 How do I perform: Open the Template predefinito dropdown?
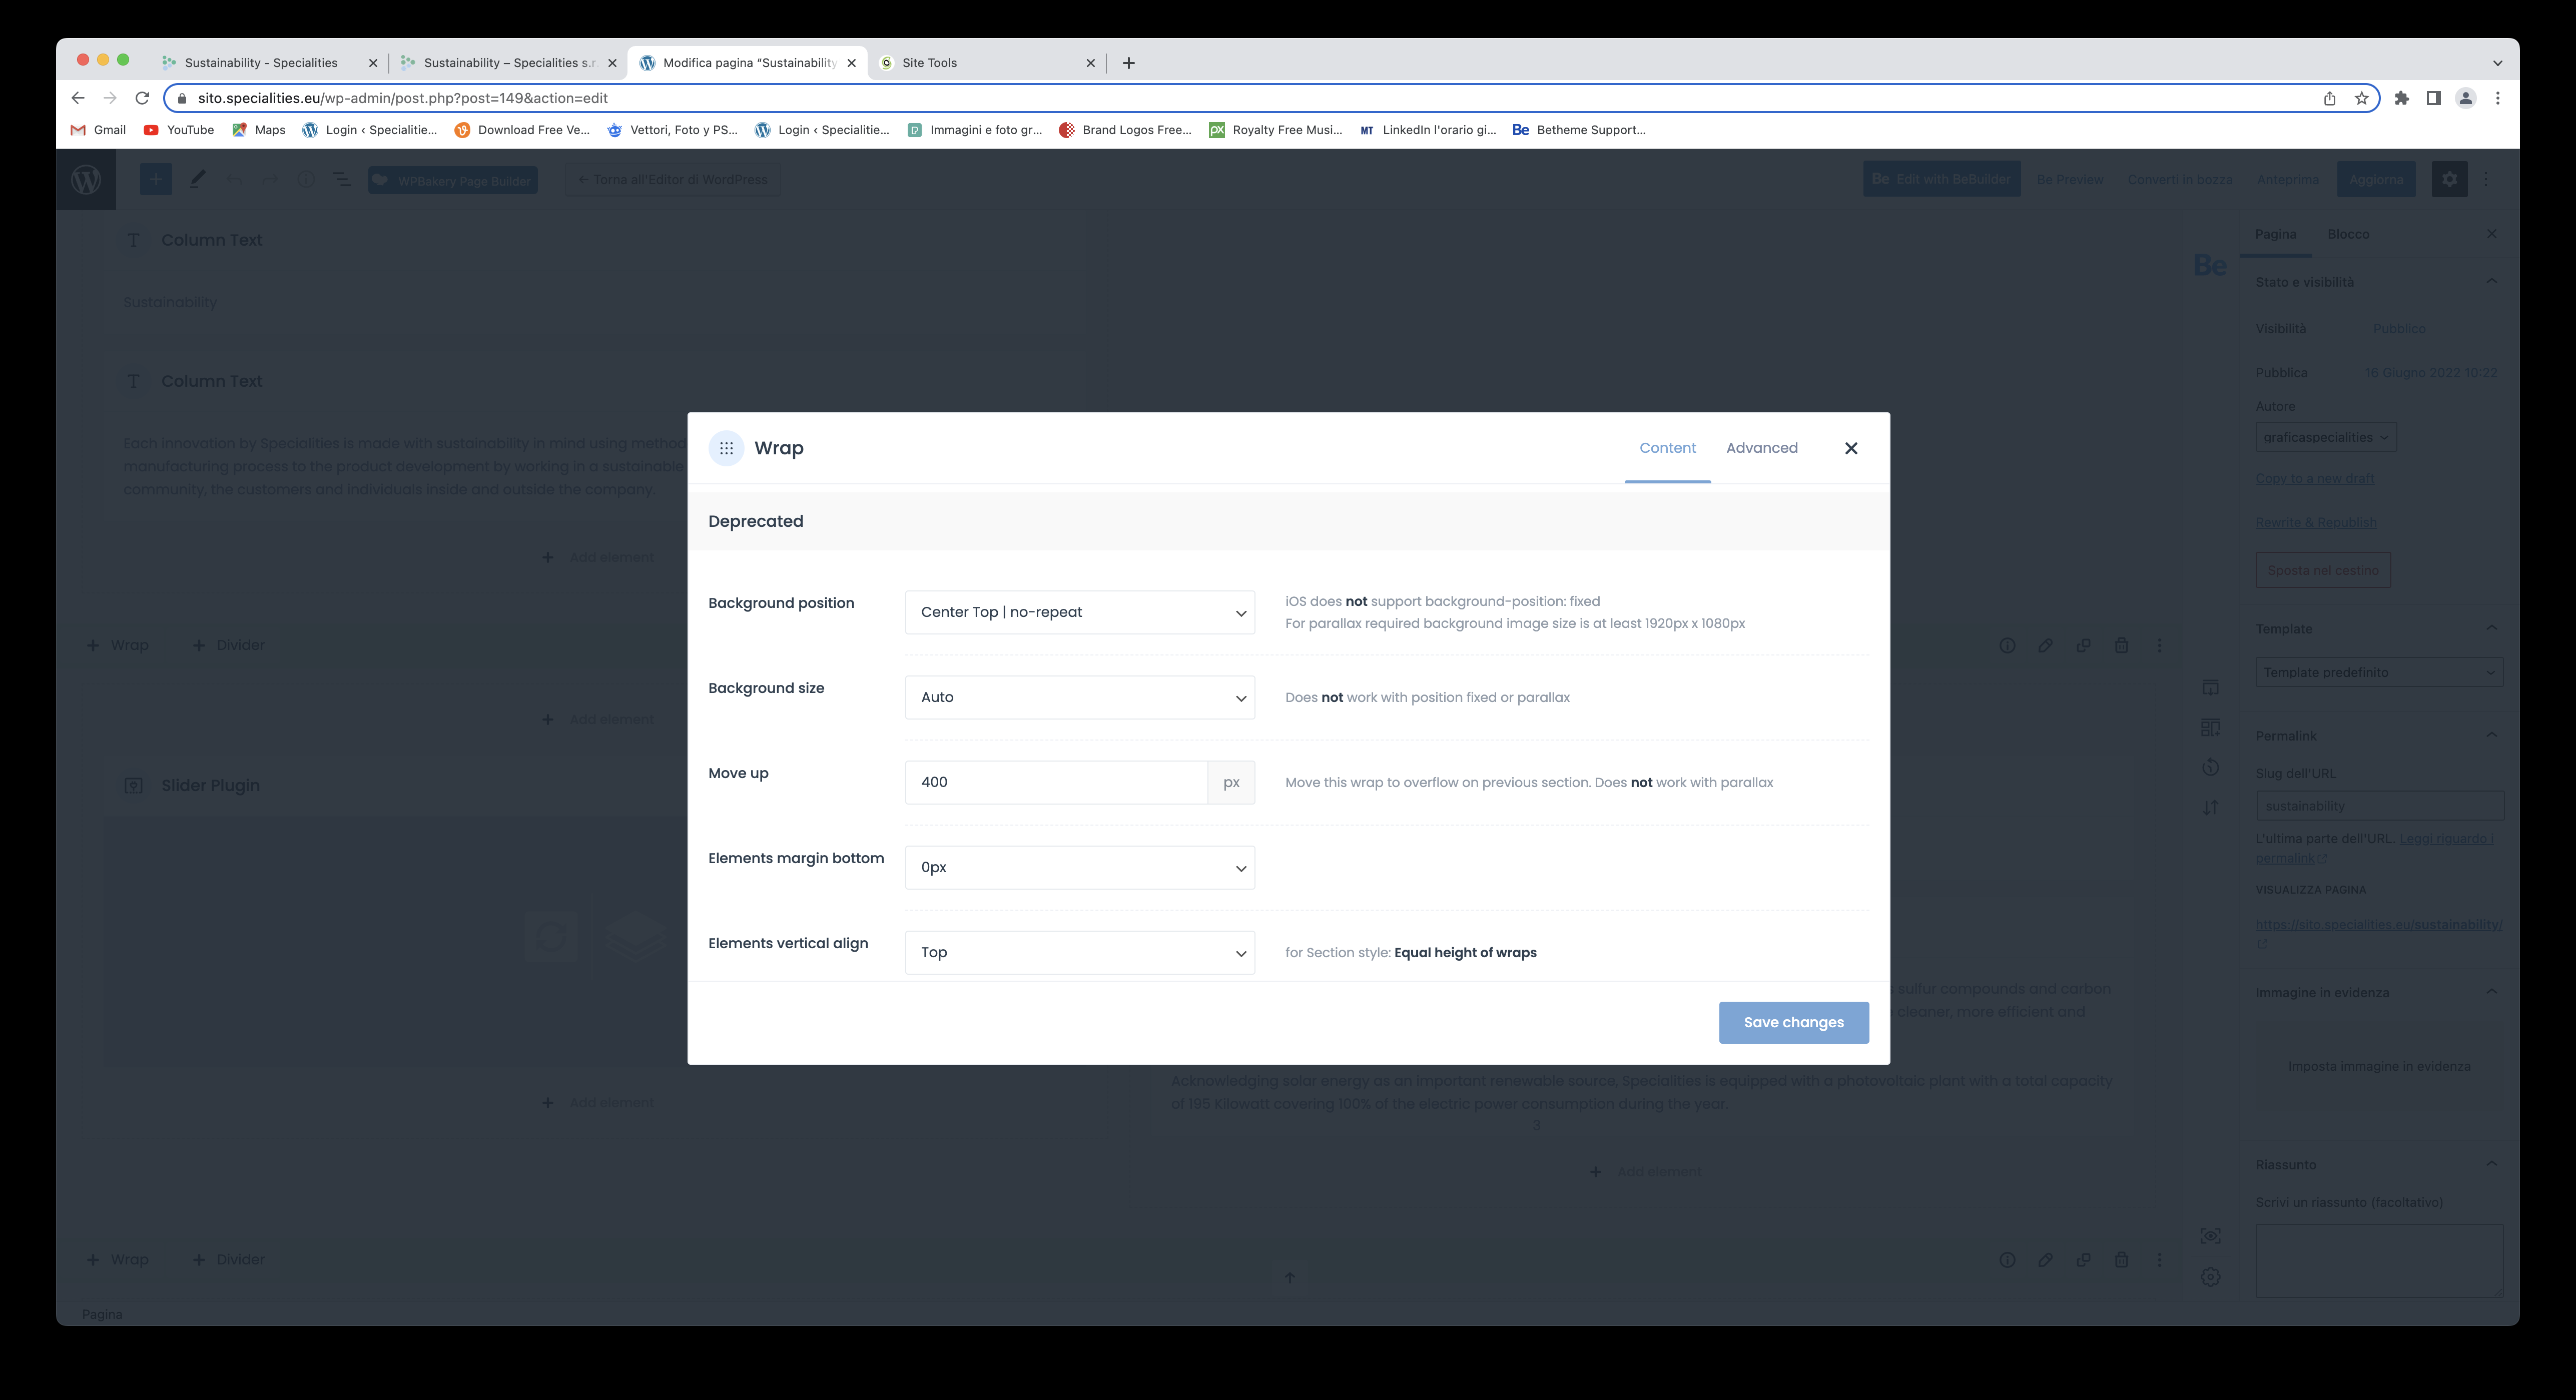pos(2378,672)
